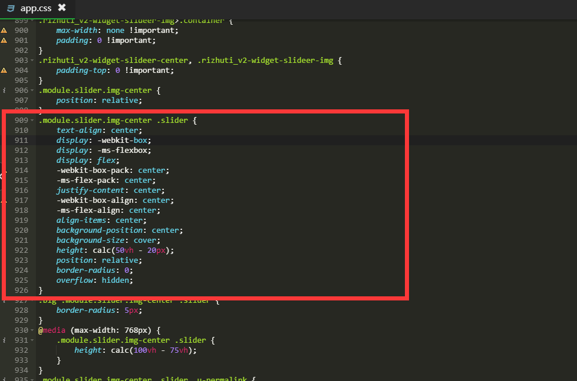The image size is (577, 381).
Task: Click the warning marker beside line 901
Action: click(x=4, y=40)
